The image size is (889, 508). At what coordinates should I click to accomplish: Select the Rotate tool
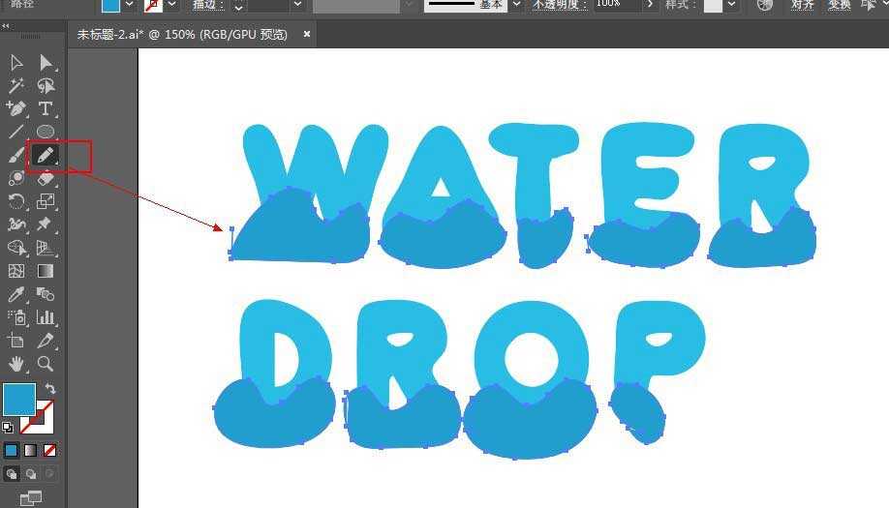[16, 201]
